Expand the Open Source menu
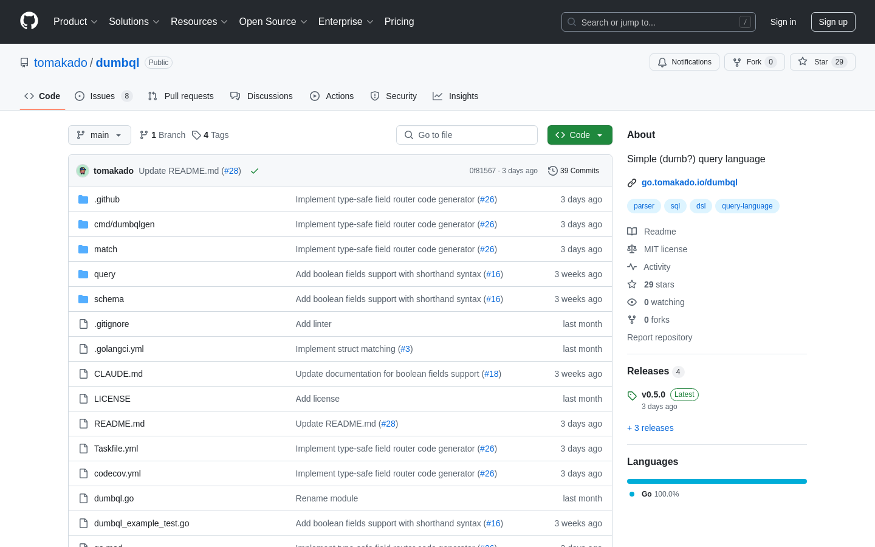This screenshot has width=875, height=547. tap(273, 22)
